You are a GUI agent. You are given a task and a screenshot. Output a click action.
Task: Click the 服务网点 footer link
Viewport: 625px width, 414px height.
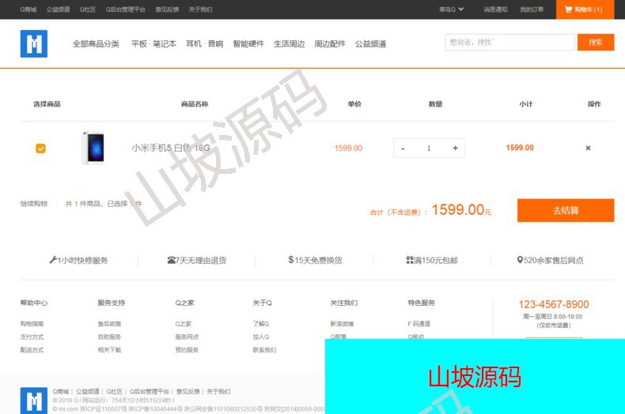point(187,337)
